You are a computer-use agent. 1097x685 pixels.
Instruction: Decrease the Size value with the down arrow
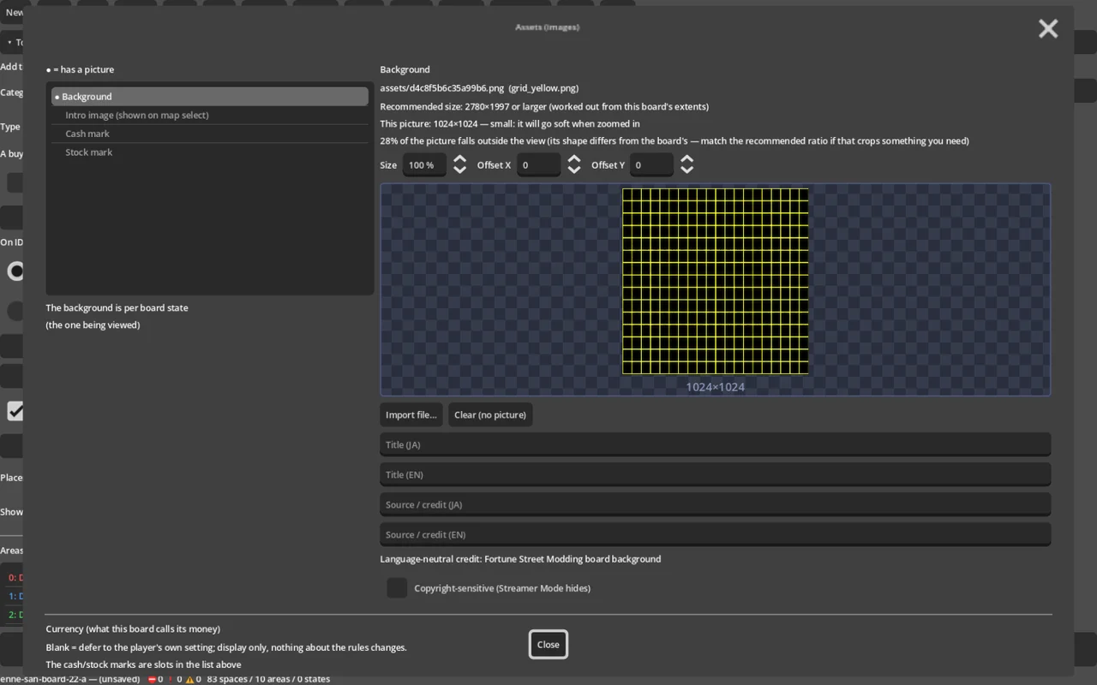[x=459, y=170]
